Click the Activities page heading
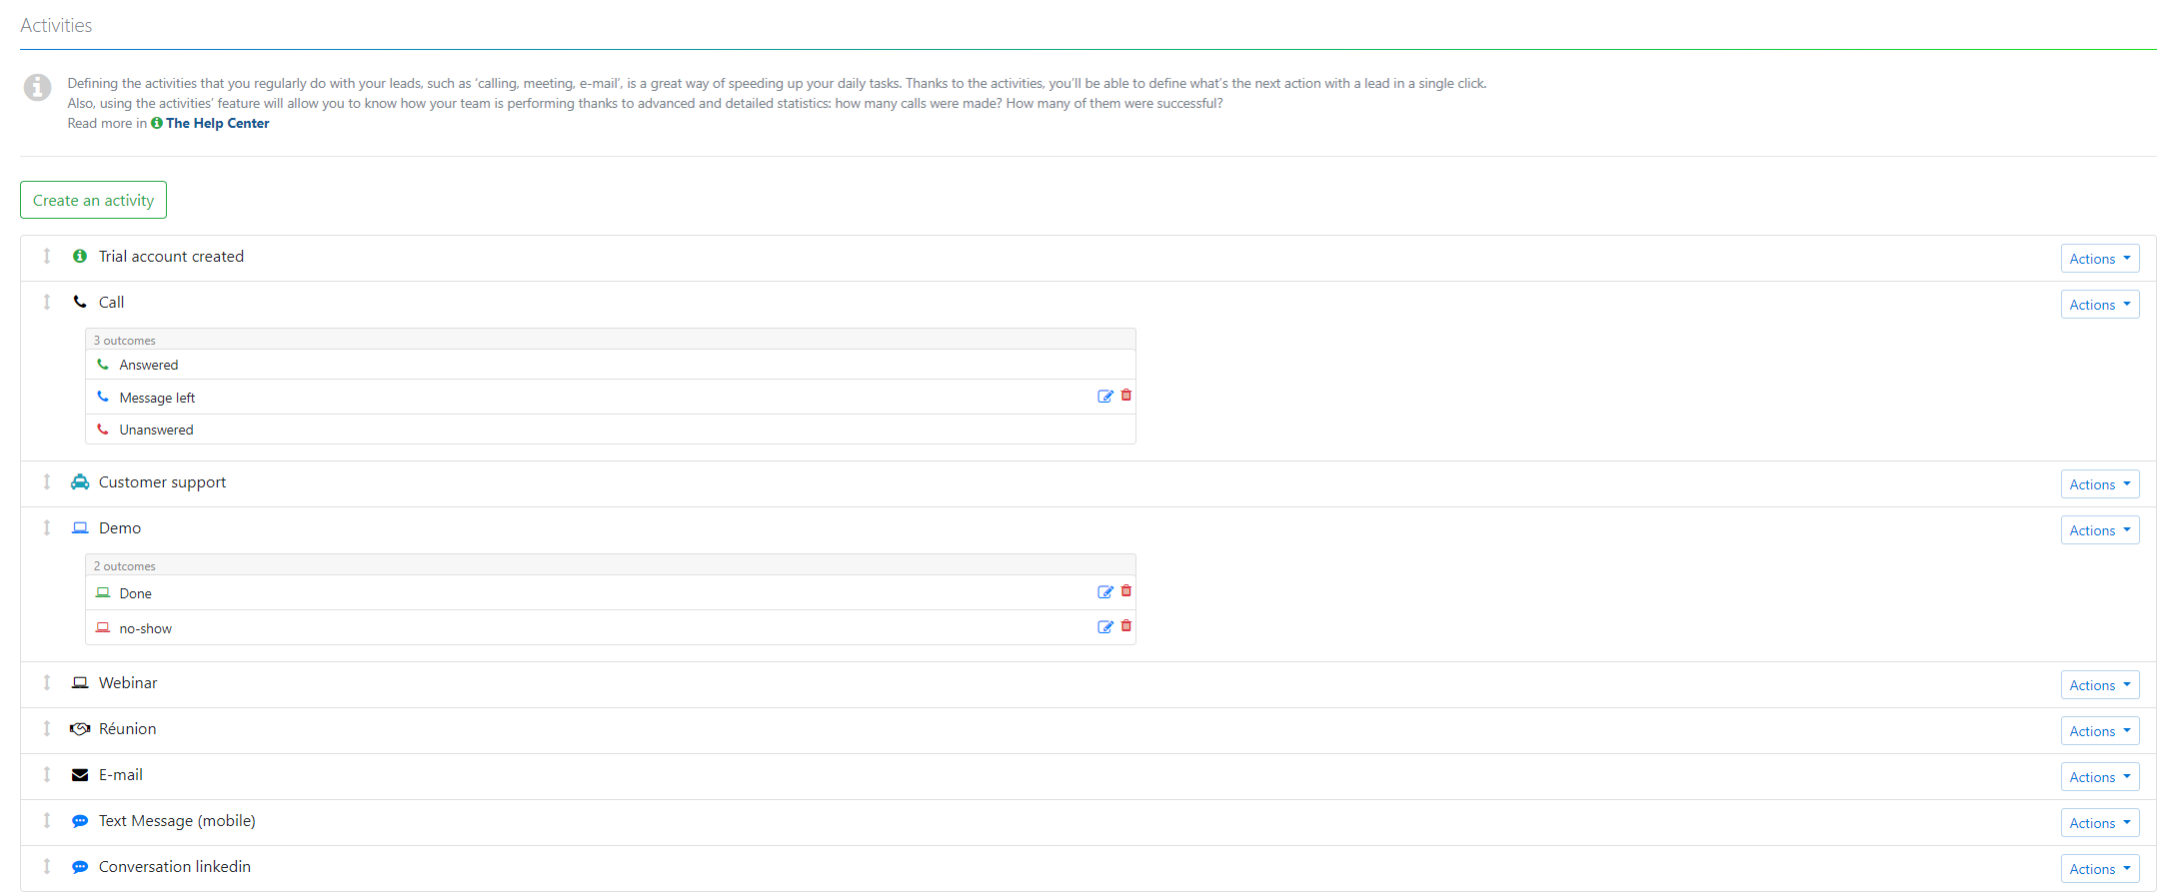Screen dimensions: 2170x894 56,25
